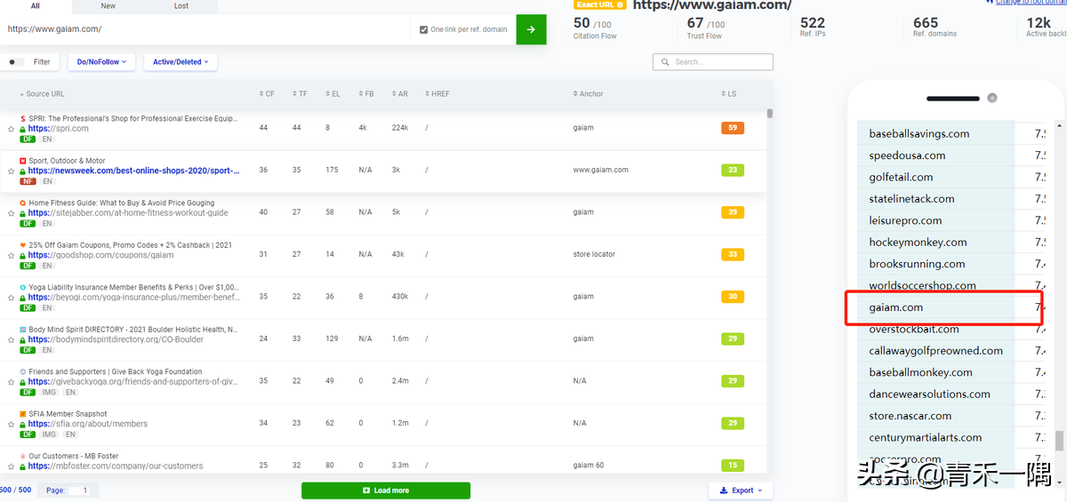Click the Exact URL info badge
The height and width of the screenshot is (502, 1067).
[x=601, y=4]
